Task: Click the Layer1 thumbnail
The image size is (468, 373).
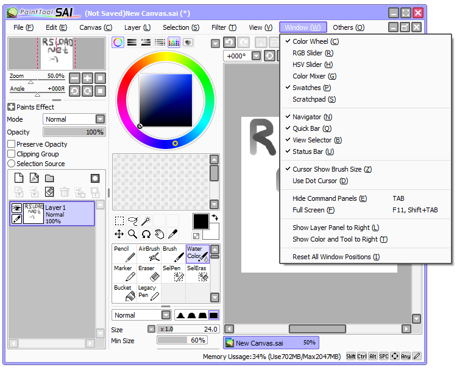Action: click(x=34, y=213)
